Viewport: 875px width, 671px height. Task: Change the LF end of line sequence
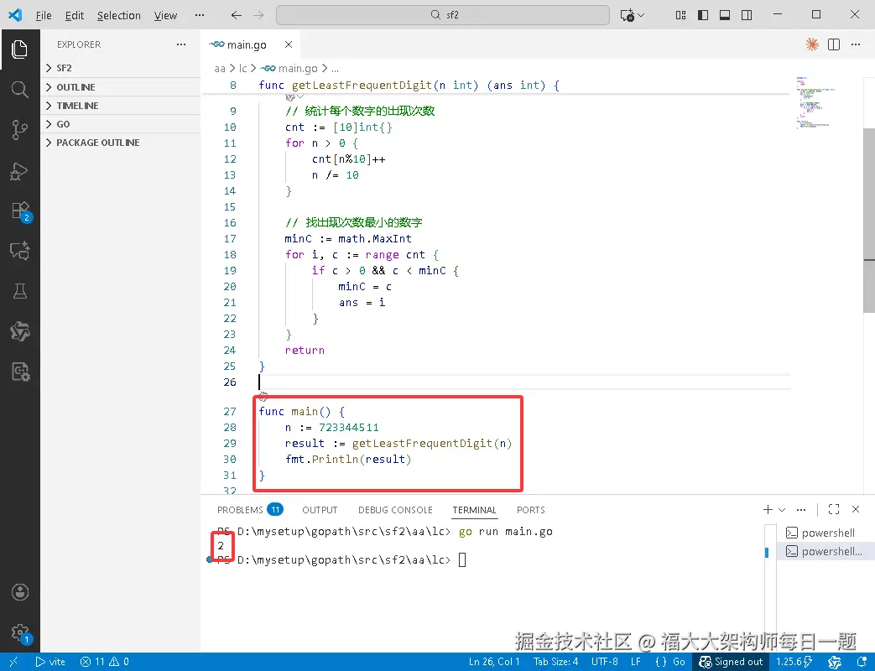(636, 662)
